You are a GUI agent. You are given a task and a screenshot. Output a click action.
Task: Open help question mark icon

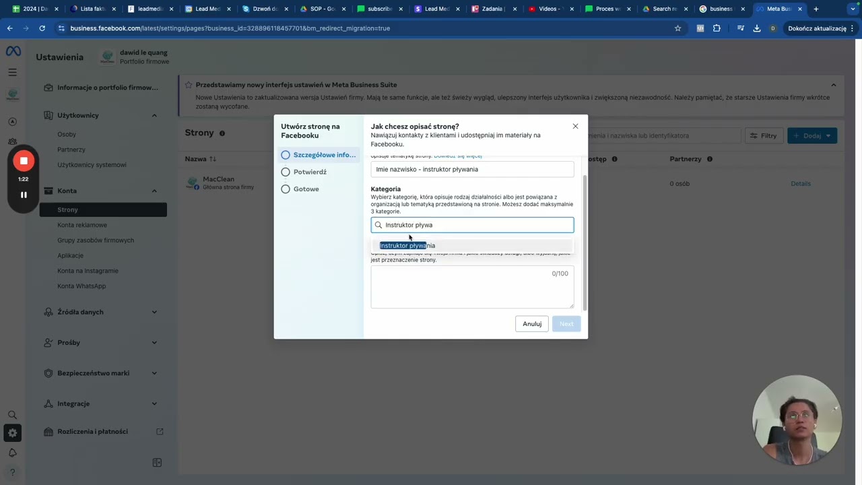12,472
